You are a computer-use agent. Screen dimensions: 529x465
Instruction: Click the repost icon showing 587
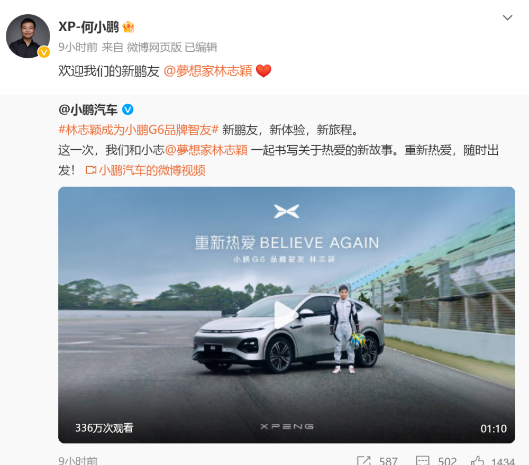click(364, 461)
